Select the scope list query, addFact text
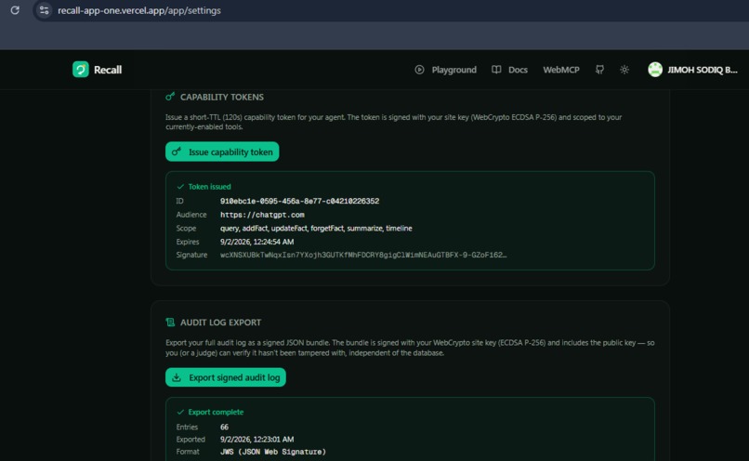This screenshot has height=461, width=749. coord(316,229)
